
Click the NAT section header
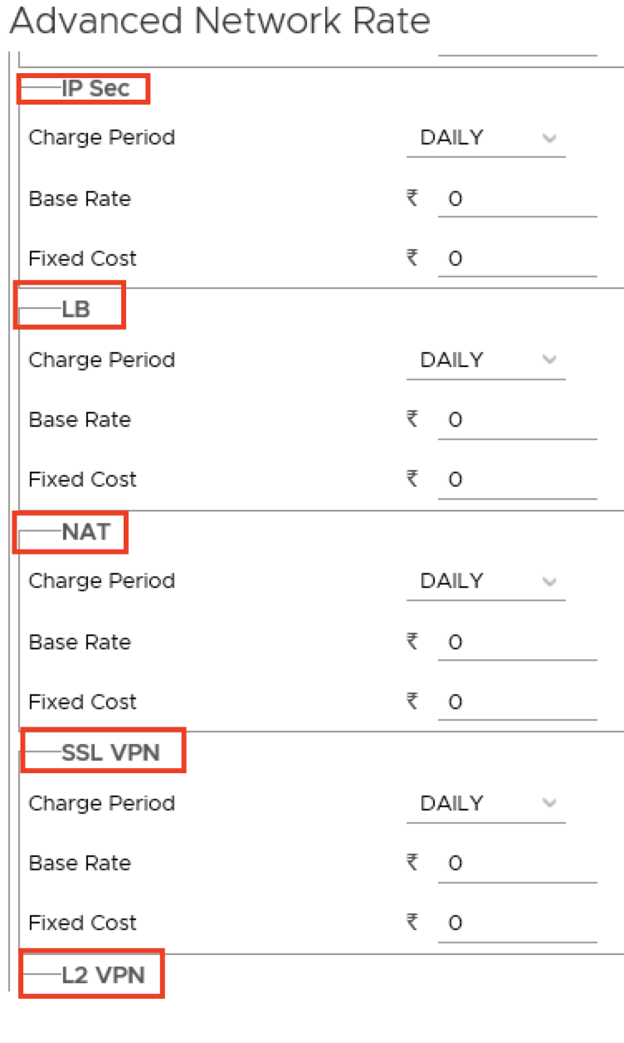pyautogui.click(x=85, y=531)
